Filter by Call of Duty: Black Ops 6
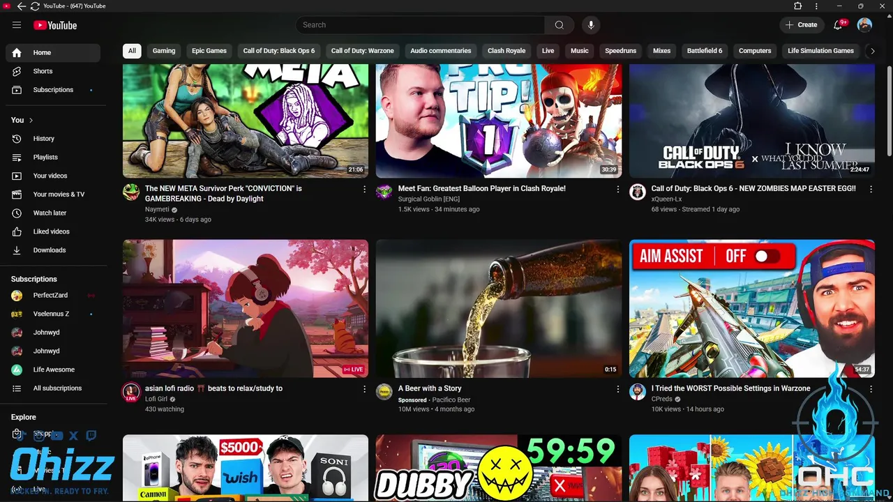This screenshot has width=893, height=502. [x=279, y=51]
